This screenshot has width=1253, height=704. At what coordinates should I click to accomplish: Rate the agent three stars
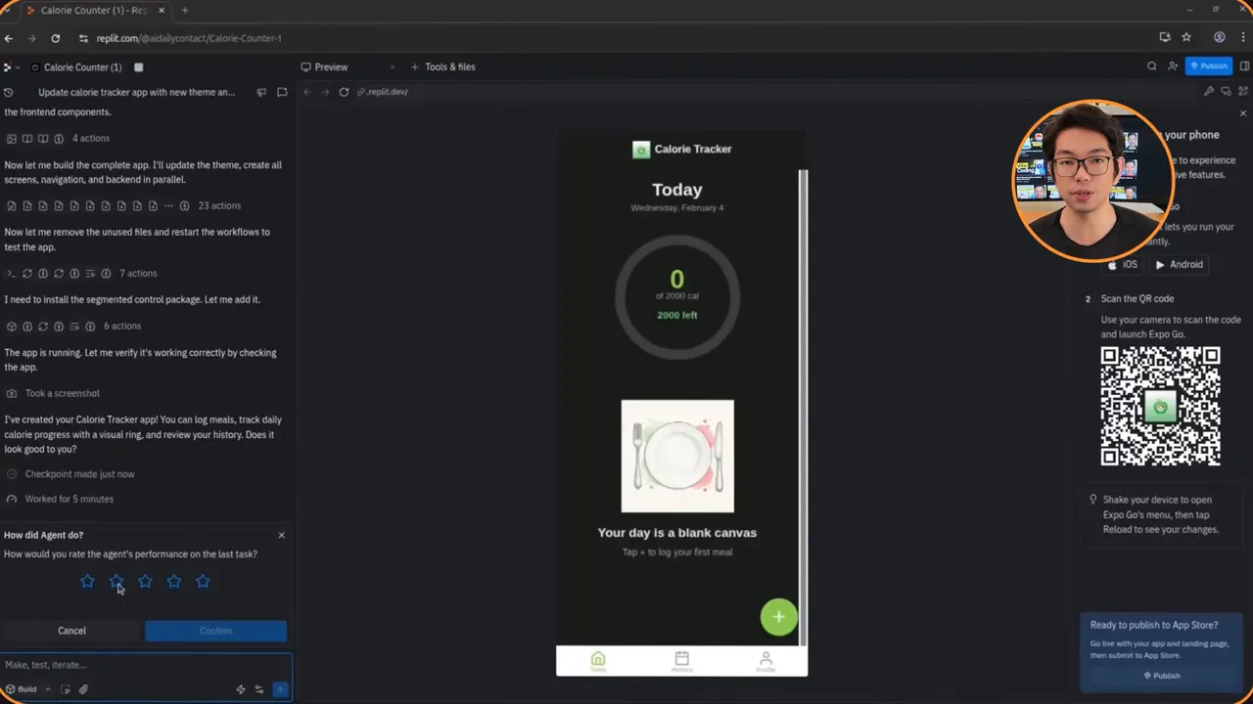pyautogui.click(x=145, y=581)
